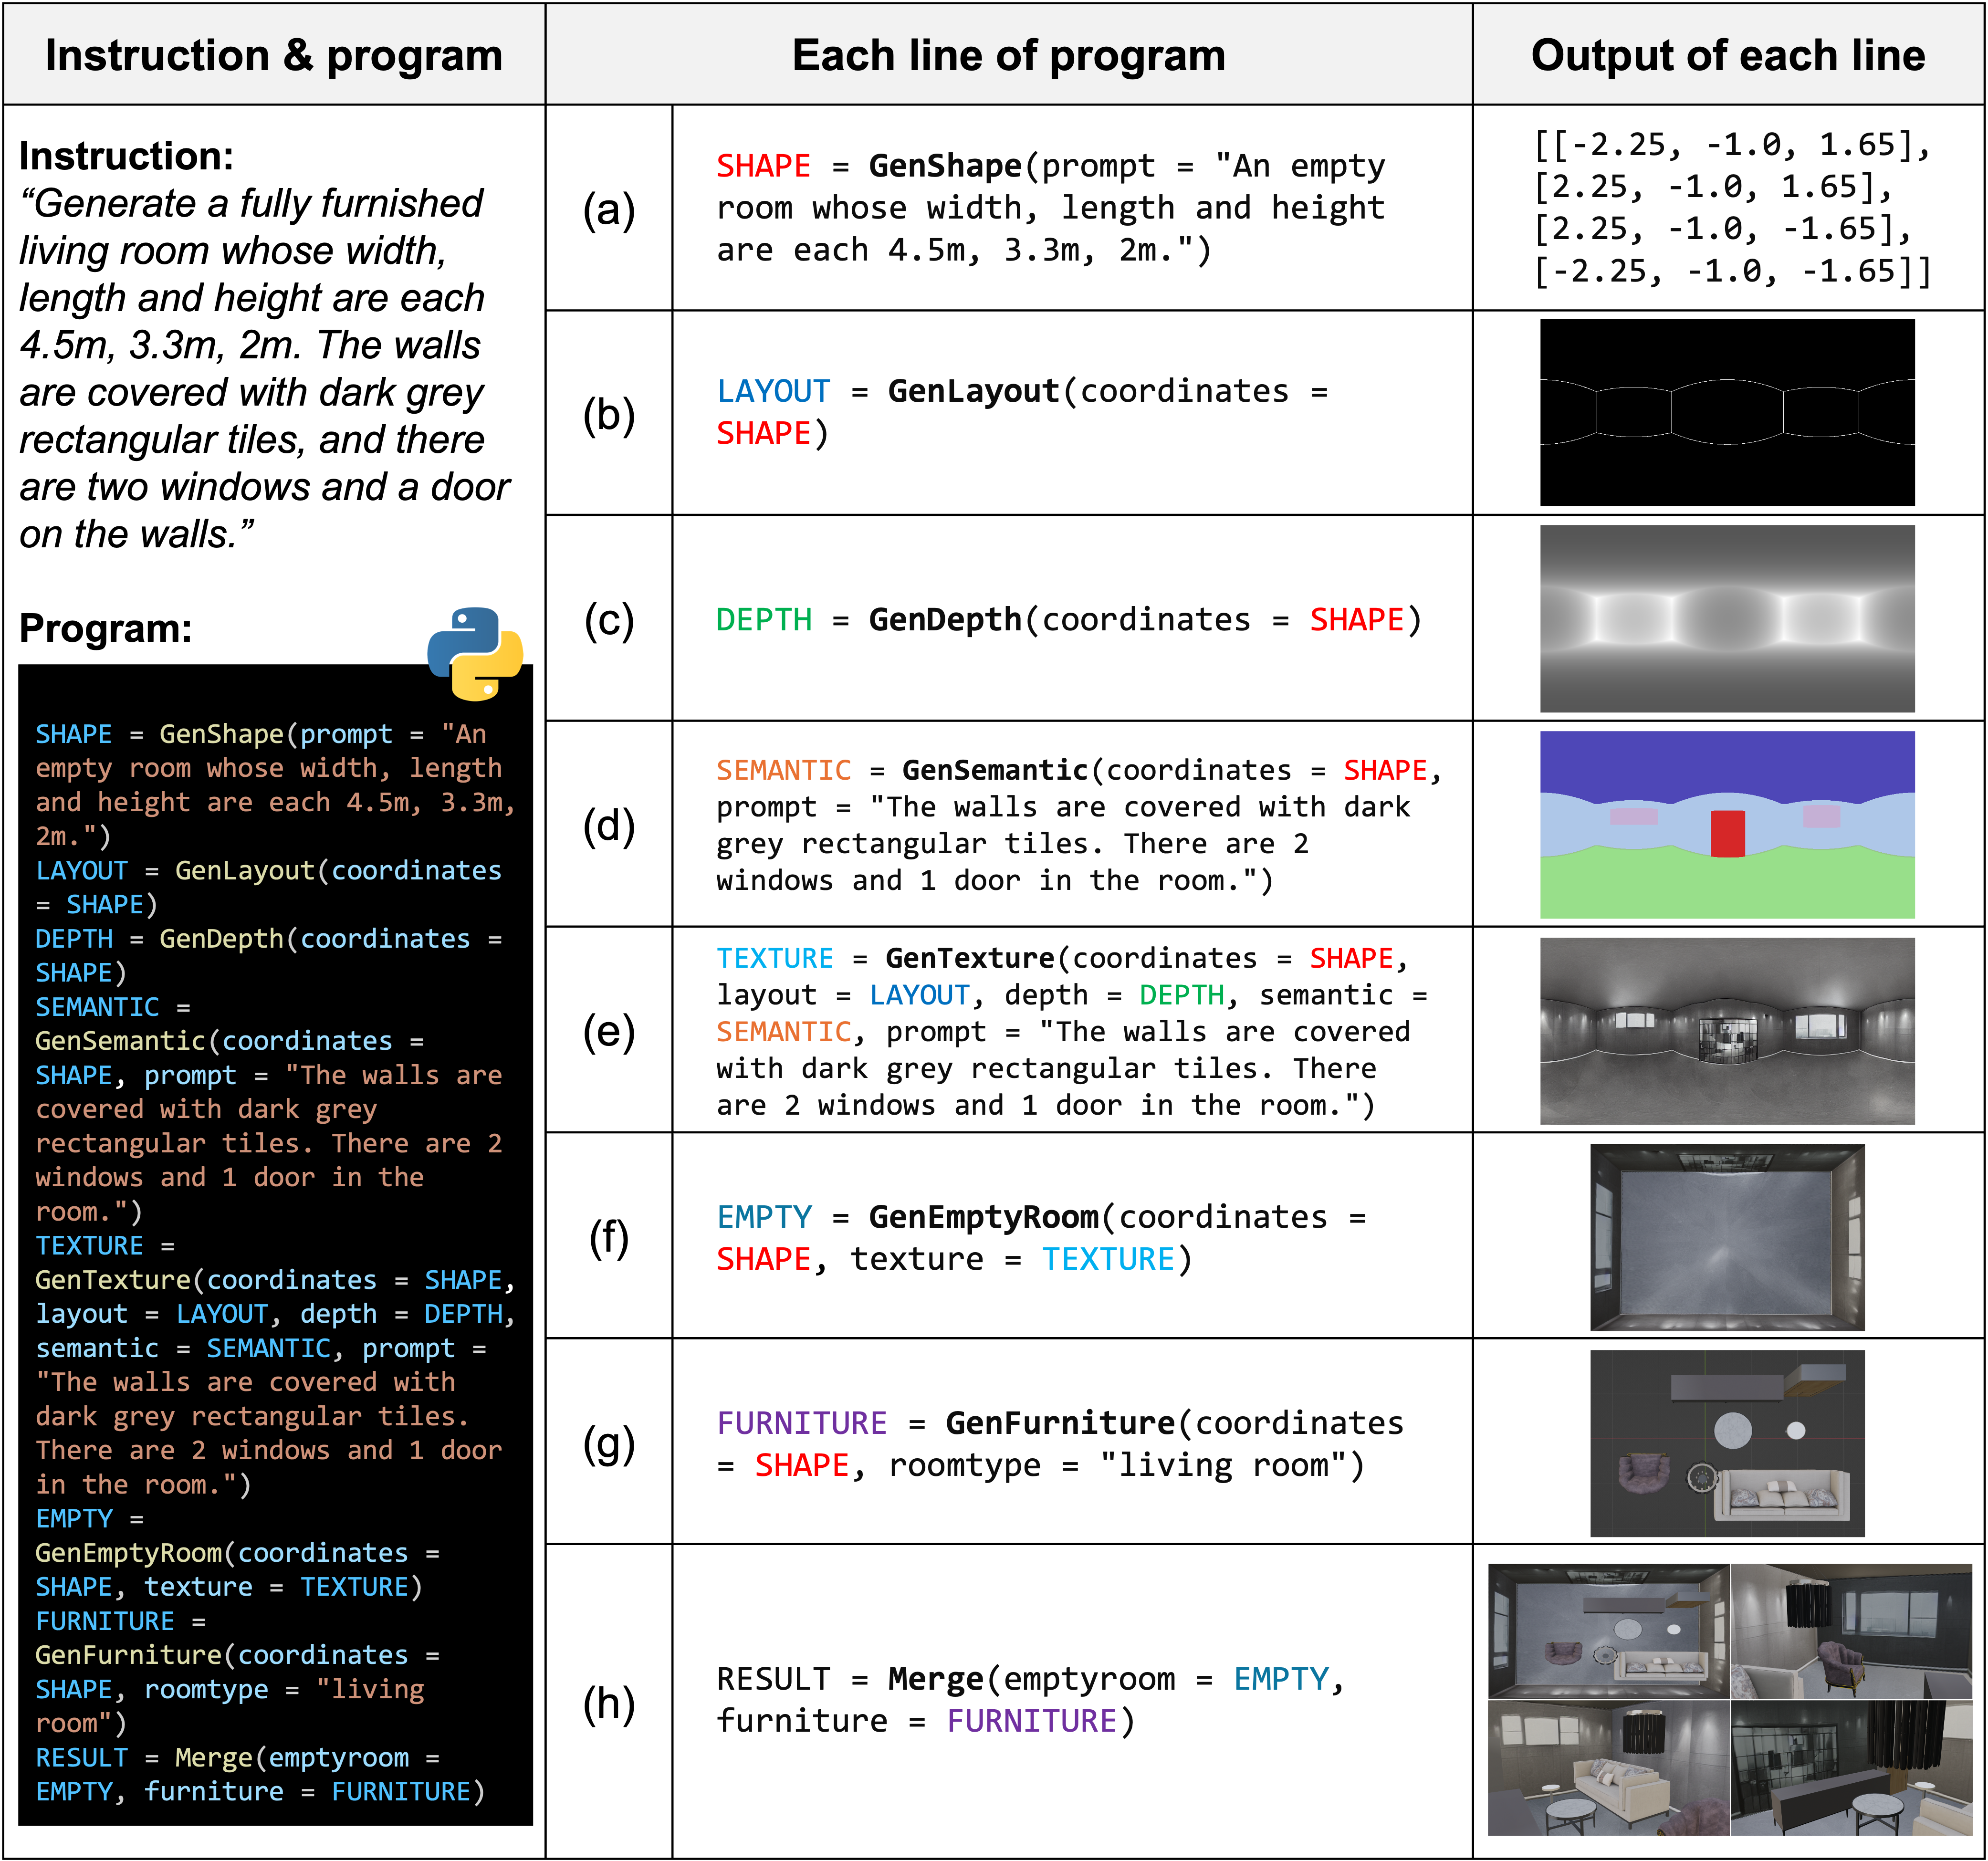Select the coordinates output text for SHAPE
The width and height of the screenshot is (1988, 1861).
coord(1732,207)
